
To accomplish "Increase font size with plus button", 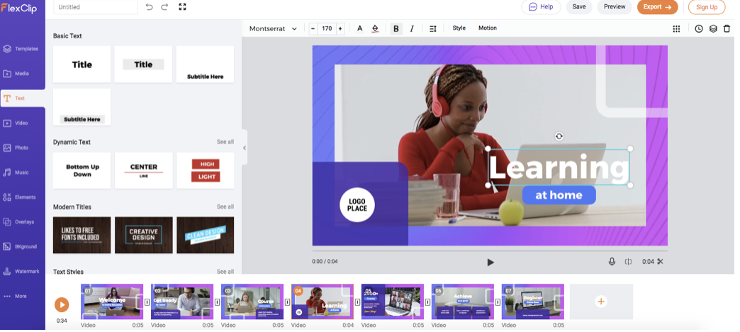I will click(x=340, y=28).
